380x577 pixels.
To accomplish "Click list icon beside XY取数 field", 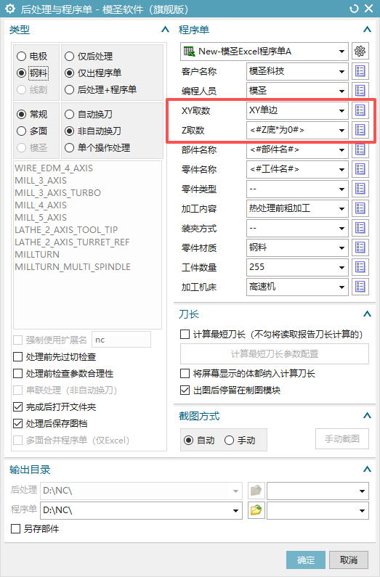I will (360, 110).
